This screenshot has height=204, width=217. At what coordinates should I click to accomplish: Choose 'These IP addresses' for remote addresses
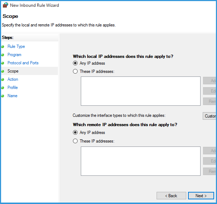point(75,141)
